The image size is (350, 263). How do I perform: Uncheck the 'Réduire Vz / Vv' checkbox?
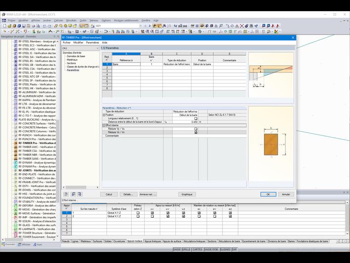[x=196, y=132]
